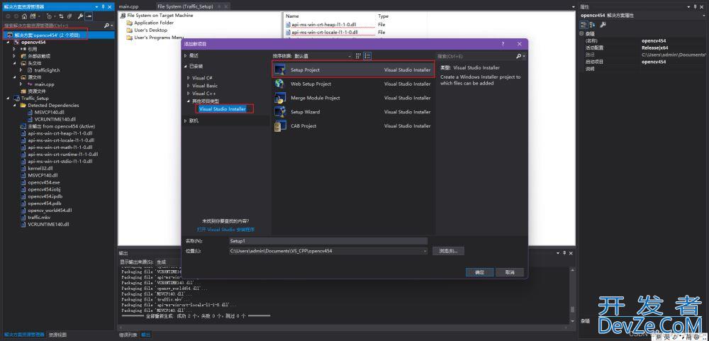The width and height of the screenshot is (709, 341).
Task: Select Web Setup Project globe icon
Action: (280, 84)
